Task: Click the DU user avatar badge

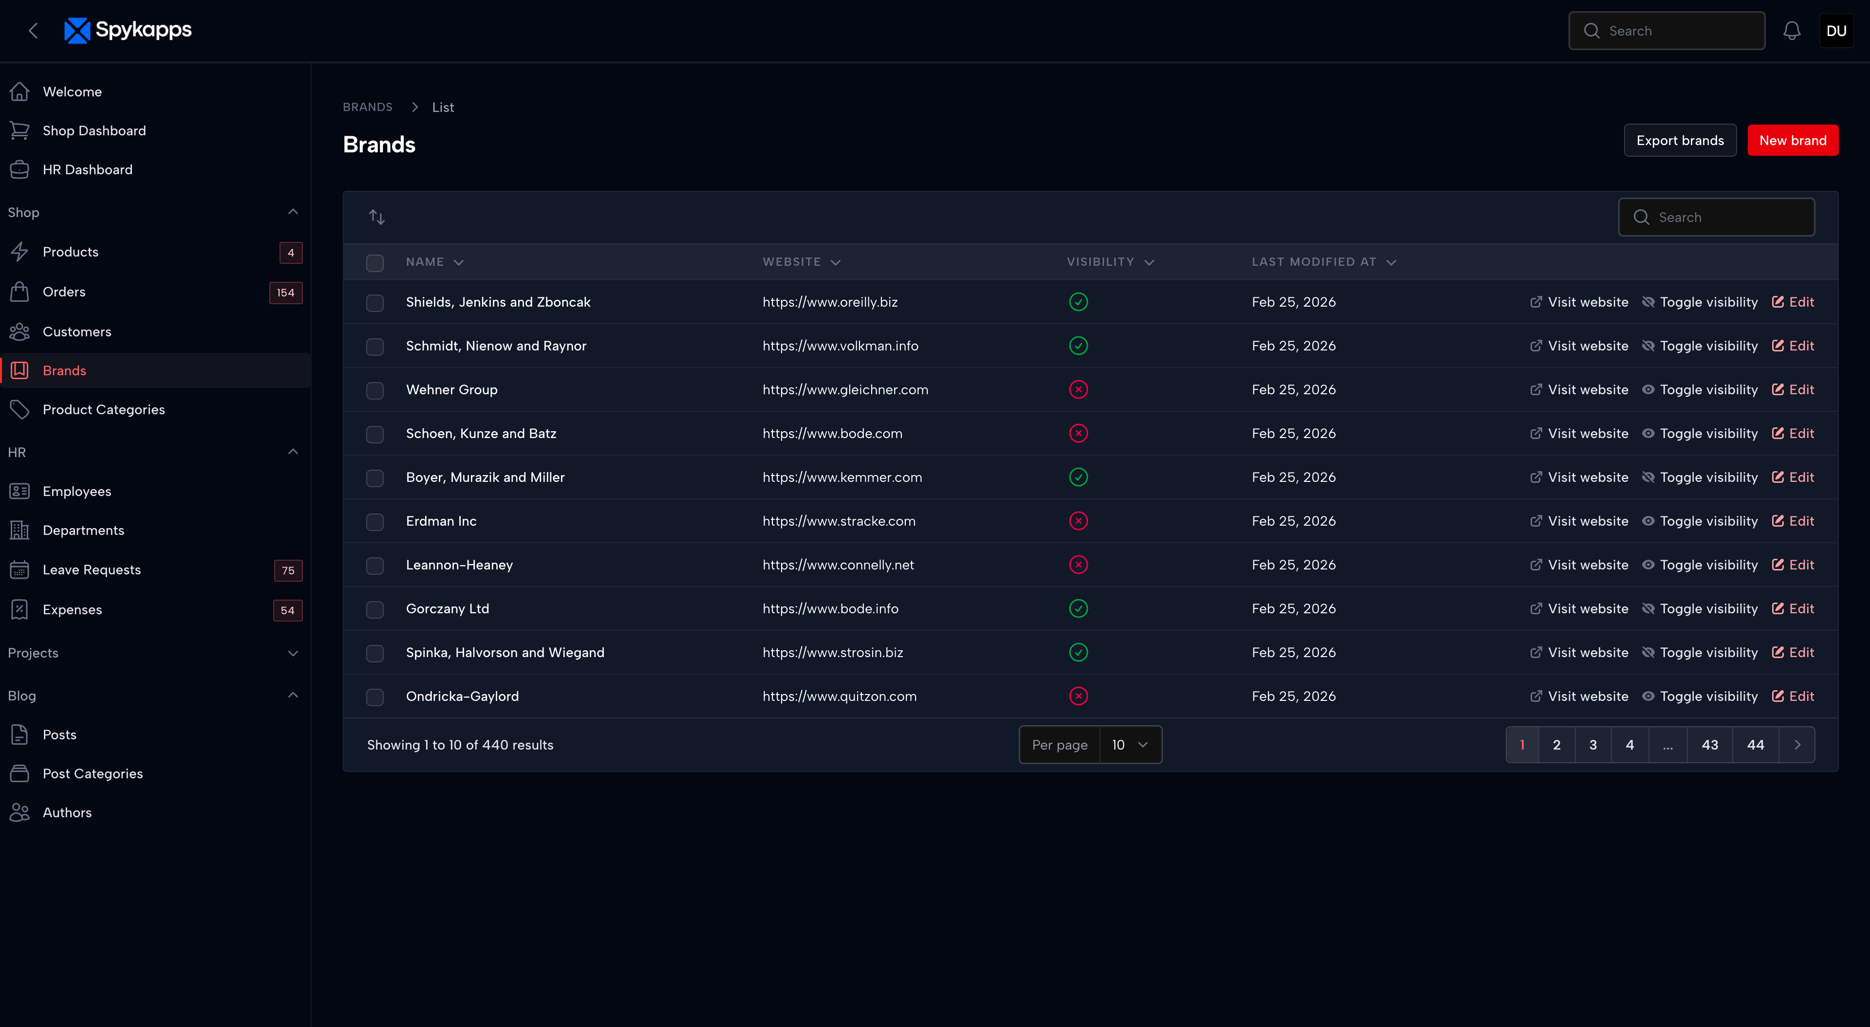Action: pyautogui.click(x=1836, y=31)
